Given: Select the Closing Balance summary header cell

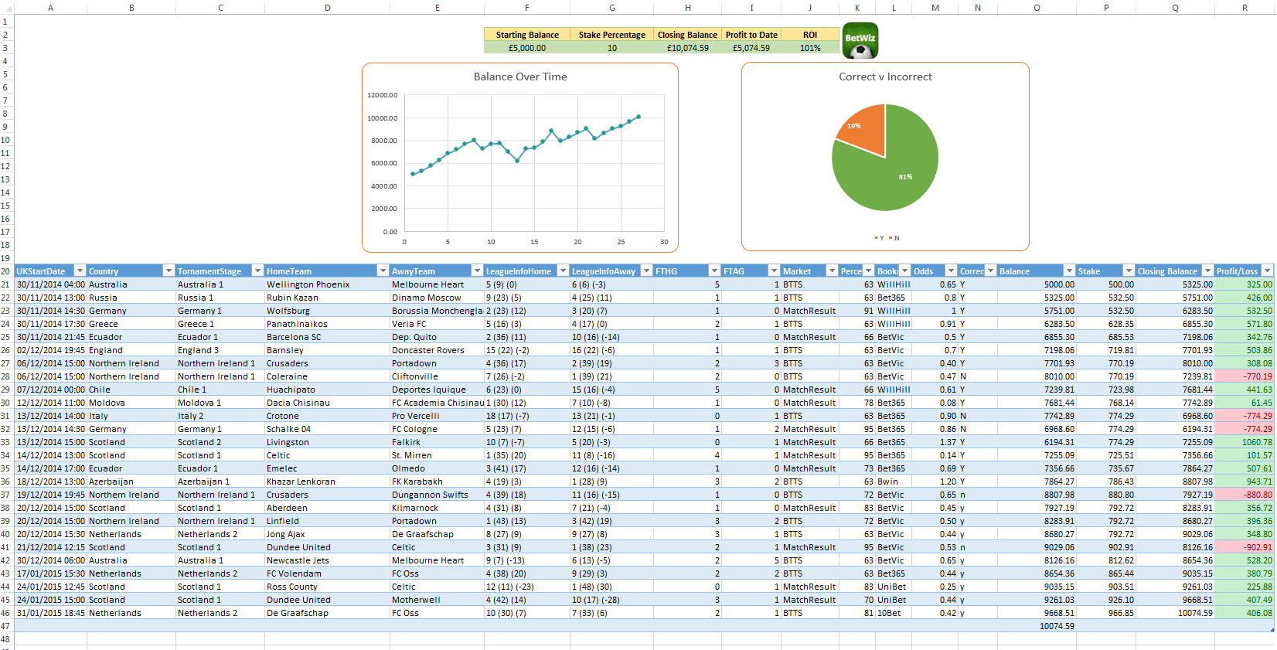Looking at the screenshot, I should point(688,35).
